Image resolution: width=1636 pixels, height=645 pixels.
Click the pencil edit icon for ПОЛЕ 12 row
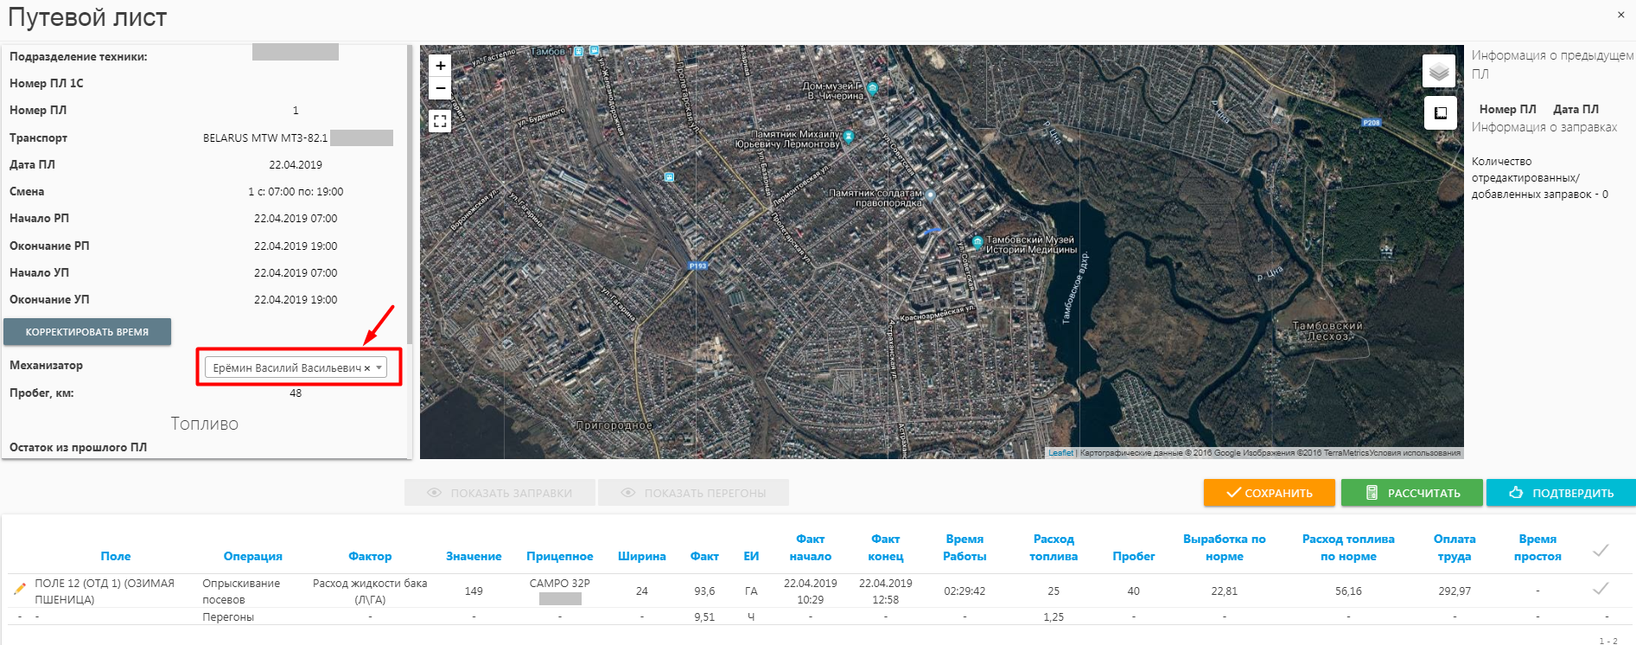(x=19, y=590)
